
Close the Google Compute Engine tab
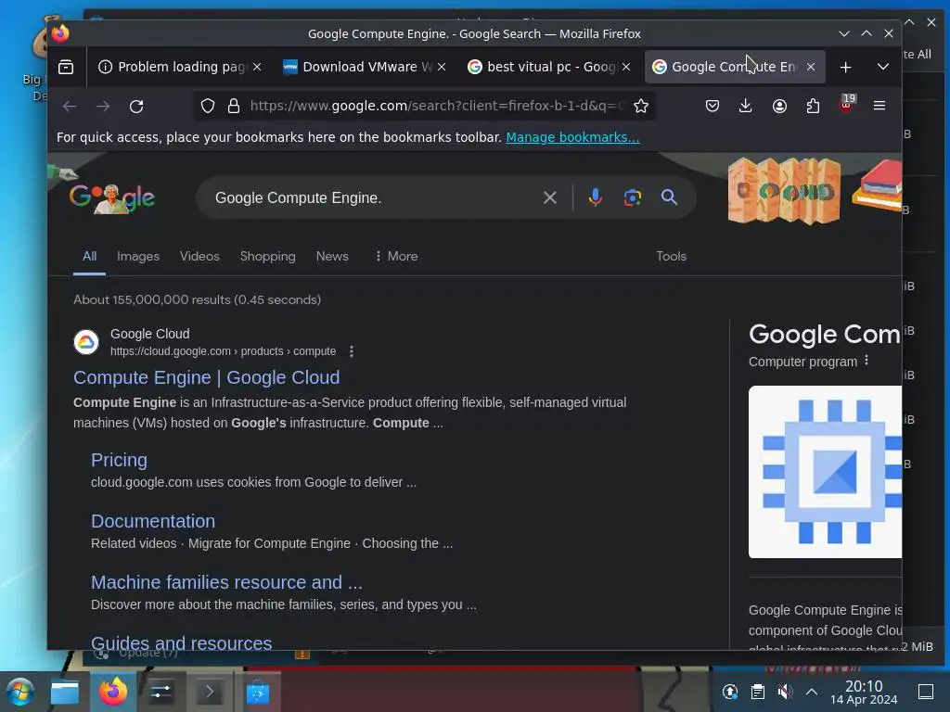coord(811,67)
